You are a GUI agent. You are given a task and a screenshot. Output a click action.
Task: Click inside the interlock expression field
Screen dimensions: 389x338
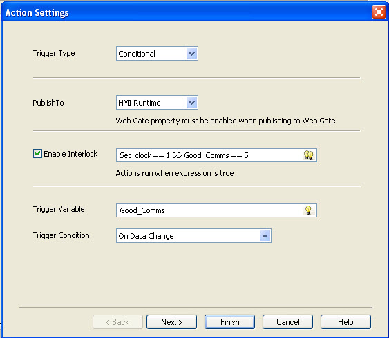tap(209, 155)
